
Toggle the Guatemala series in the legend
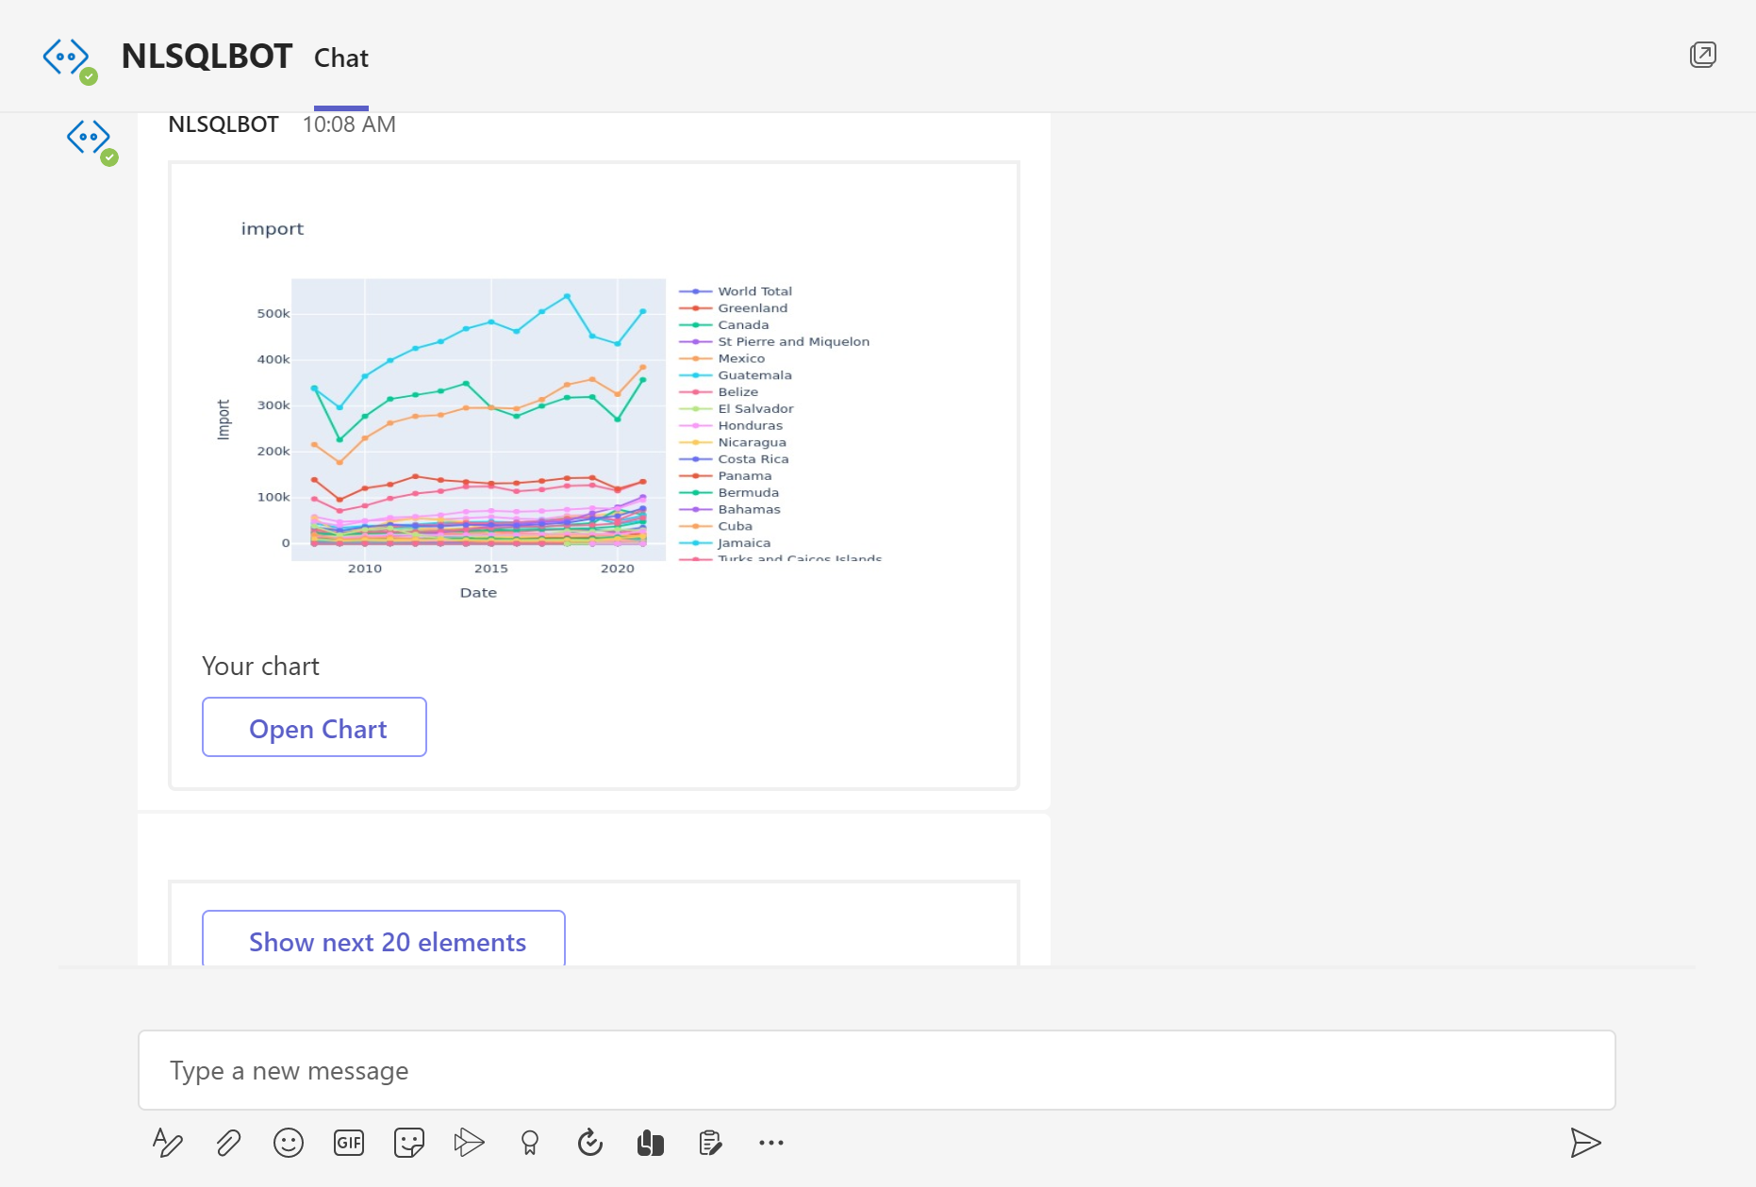point(754,374)
